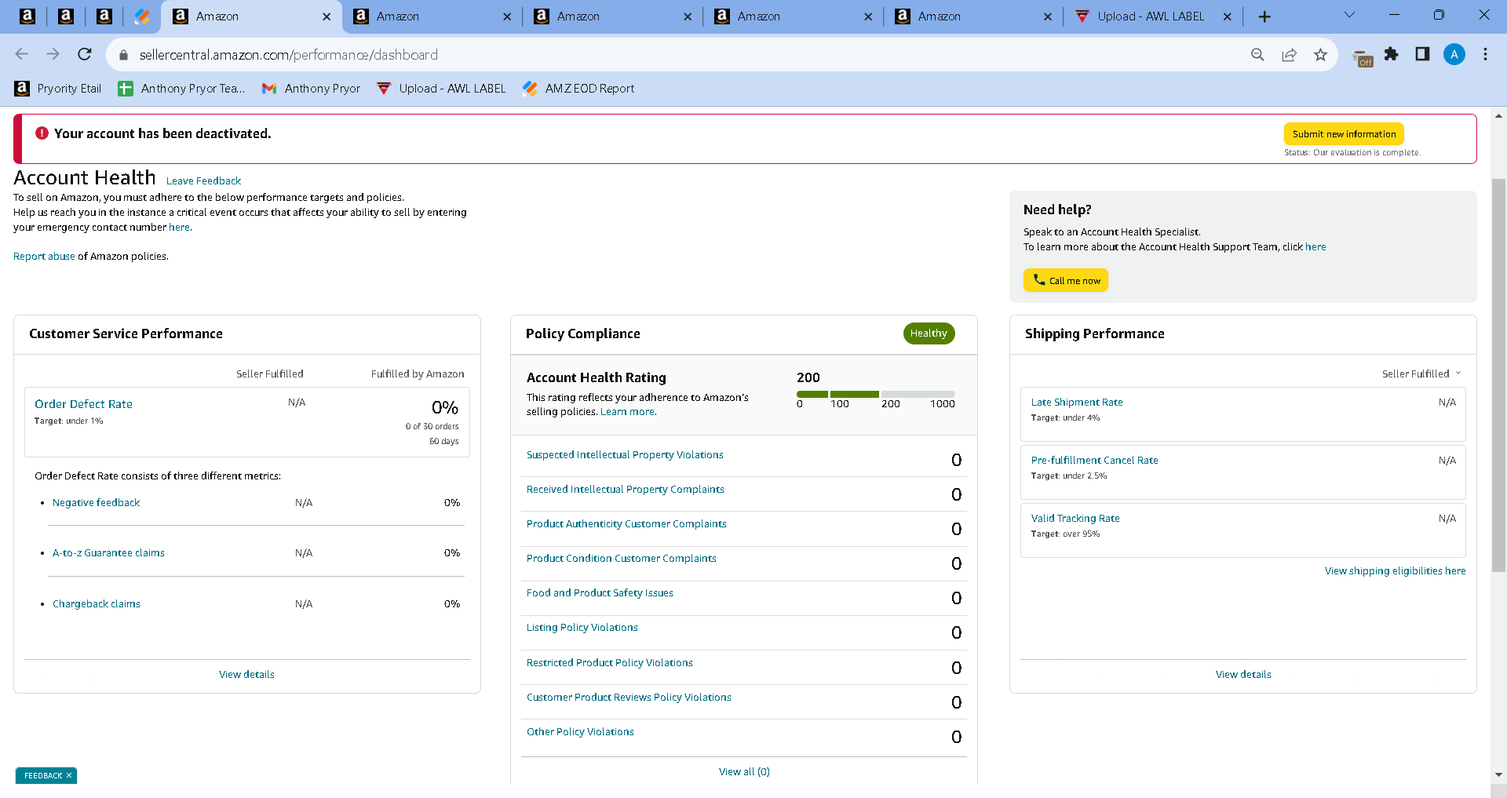This screenshot has width=1507, height=798.
Task: Open Received Intellectual Property Complaints
Action: [x=625, y=490]
